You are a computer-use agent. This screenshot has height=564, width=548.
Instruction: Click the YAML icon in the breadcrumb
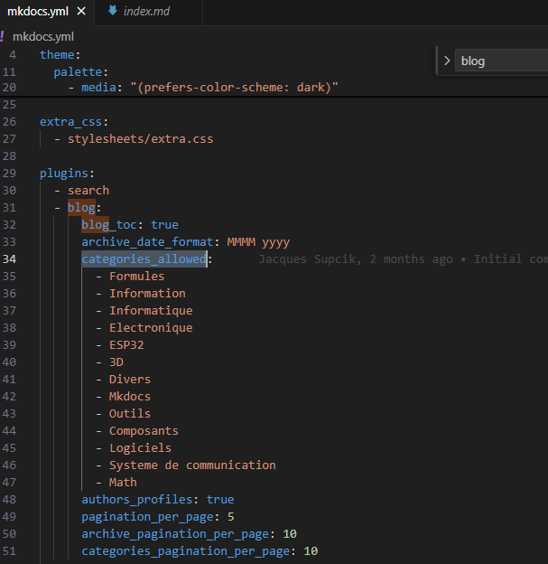pos(3,36)
